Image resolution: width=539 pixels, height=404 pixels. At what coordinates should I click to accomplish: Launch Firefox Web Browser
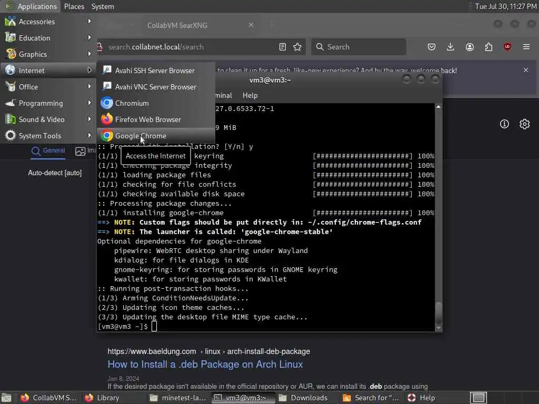pos(156,119)
